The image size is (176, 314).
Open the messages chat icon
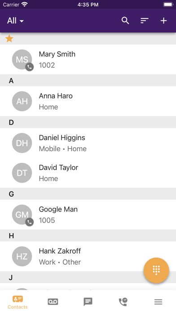pyautogui.click(x=88, y=301)
